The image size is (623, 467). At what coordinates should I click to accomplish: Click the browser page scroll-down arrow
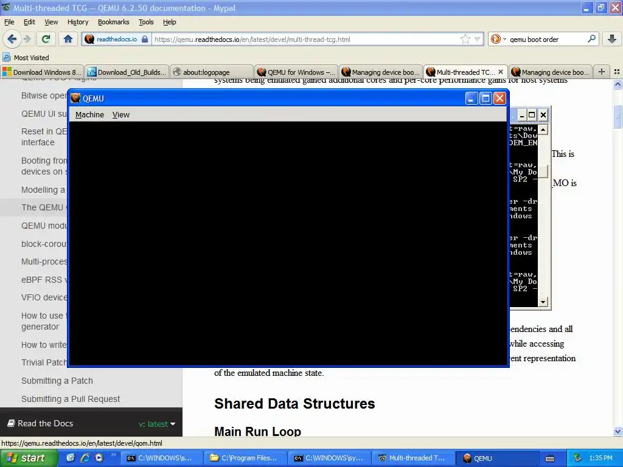pyautogui.click(x=618, y=431)
